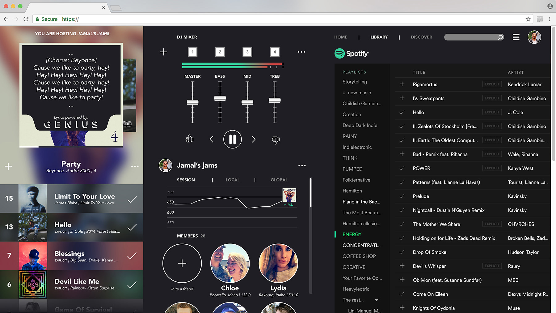556x313 pixels.
Task: Switch to the SESSION tab
Action: 186,180
